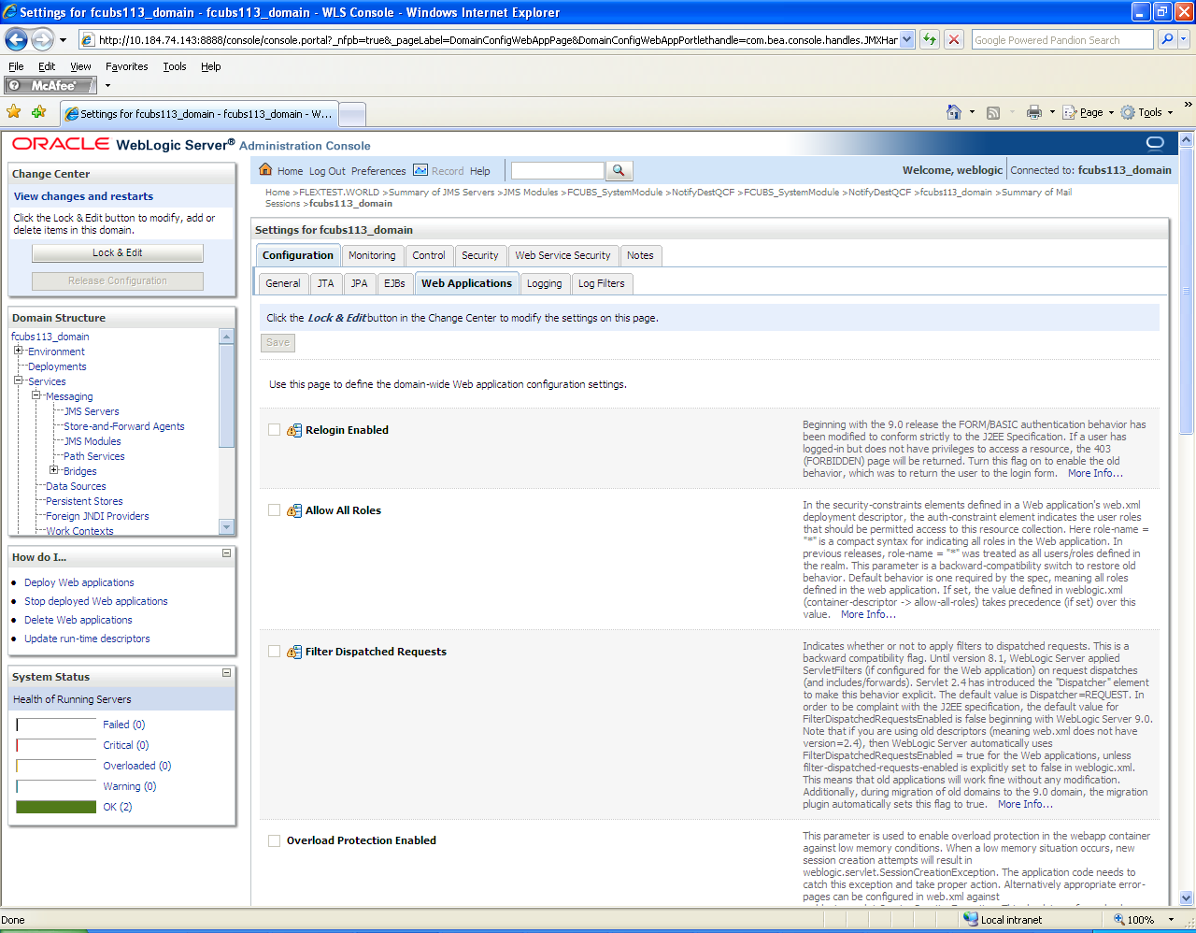Click the Domain Structure vertical scrollbar
Screen dimensions: 1196x933
click(x=226, y=431)
